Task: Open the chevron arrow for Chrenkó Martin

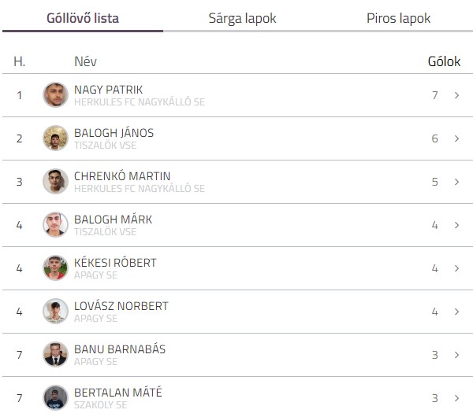Action: coord(456,182)
